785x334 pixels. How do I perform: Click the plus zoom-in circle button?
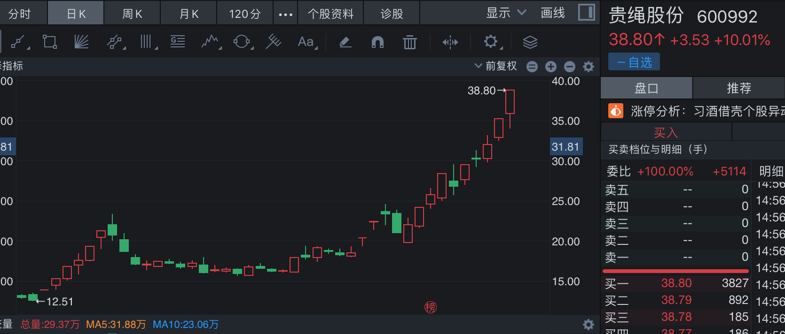[551, 67]
